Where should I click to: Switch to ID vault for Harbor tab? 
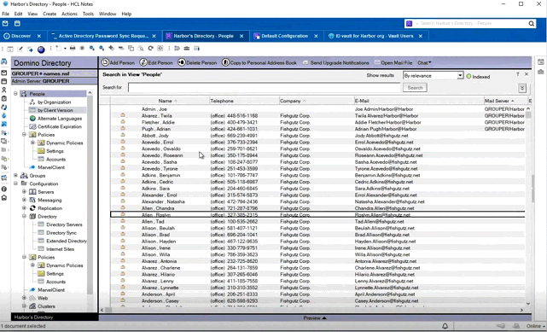[375, 36]
